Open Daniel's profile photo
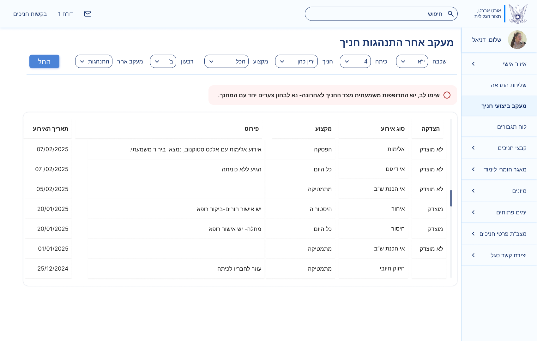Viewport: 537px width, 341px height. tap(517, 39)
